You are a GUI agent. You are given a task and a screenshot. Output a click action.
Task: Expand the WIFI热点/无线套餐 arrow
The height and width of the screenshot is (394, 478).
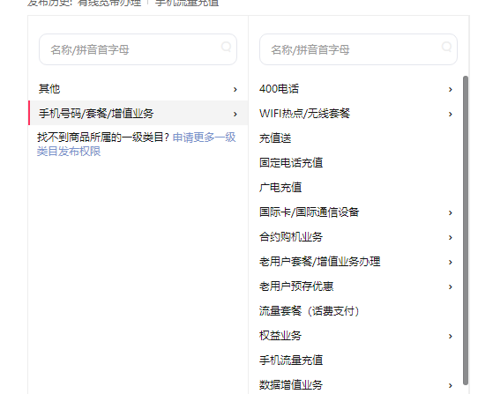[x=451, y=114]
